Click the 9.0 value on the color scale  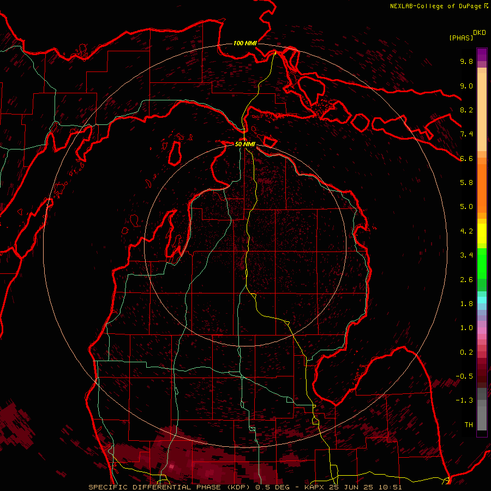point(466,86)
